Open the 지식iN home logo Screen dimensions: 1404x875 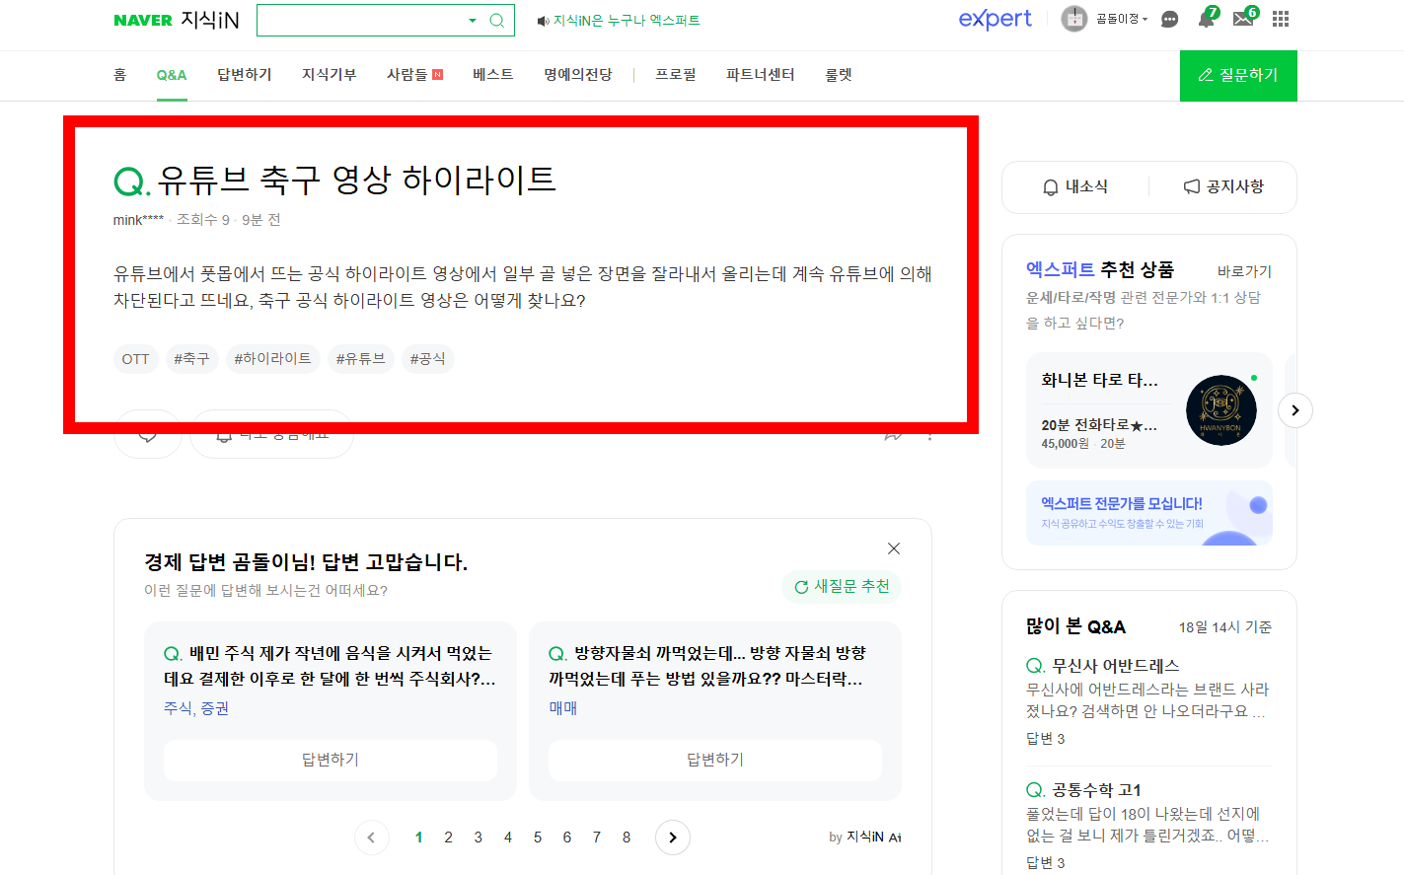210,20
